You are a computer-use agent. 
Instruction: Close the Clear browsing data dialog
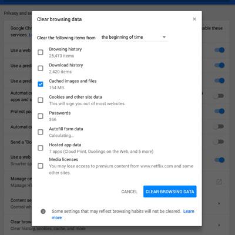coord(194,19)
